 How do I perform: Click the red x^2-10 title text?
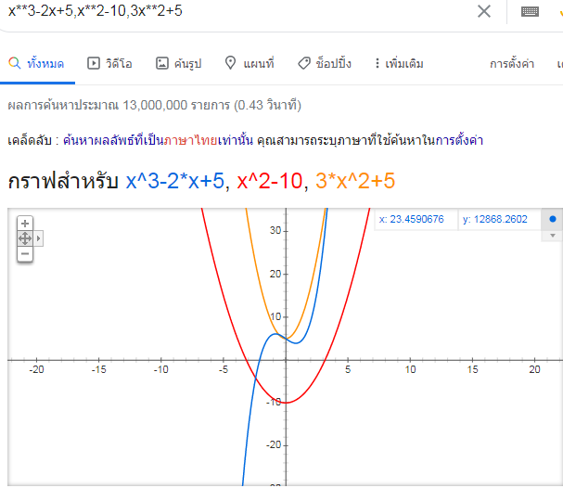(x=270, y=181)
